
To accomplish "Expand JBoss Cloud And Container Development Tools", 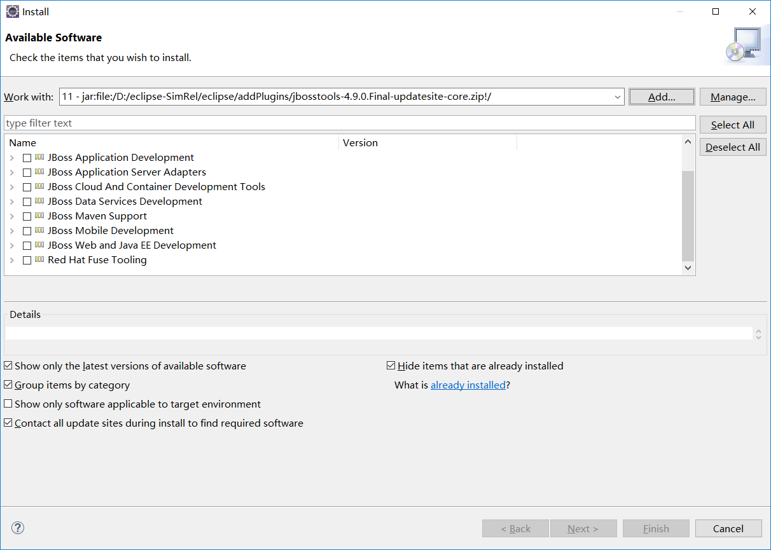I will 12,187.
